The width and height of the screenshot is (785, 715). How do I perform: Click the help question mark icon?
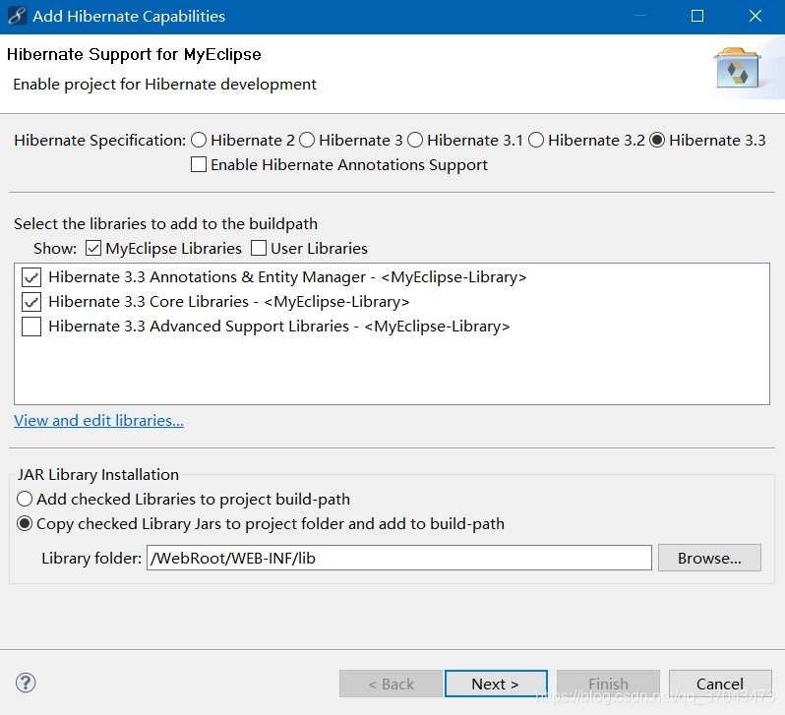click(26, 683)
